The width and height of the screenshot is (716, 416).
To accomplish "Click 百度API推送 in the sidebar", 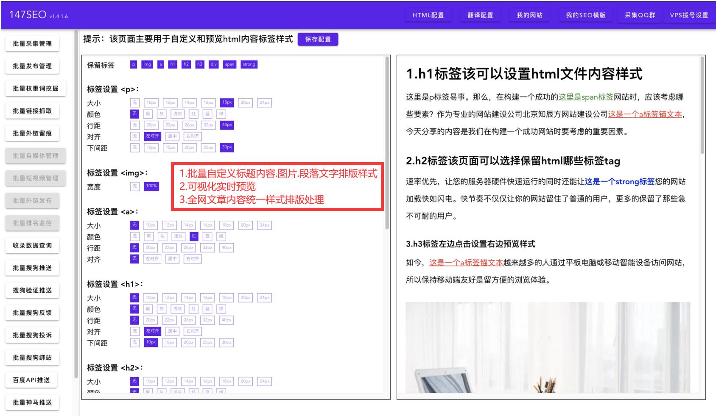I will click(x=32, y=380).
